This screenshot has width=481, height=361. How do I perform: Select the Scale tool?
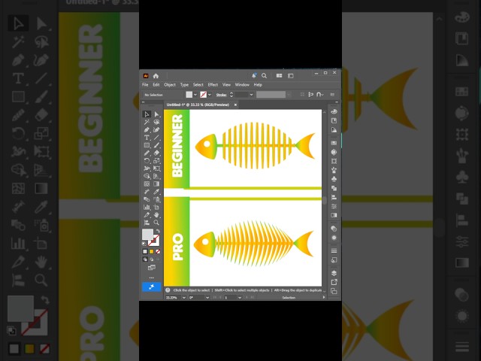coord(156,160)
